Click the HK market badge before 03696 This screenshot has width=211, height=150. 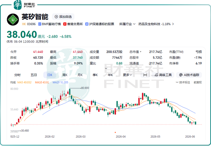click(x=24, y=24)
